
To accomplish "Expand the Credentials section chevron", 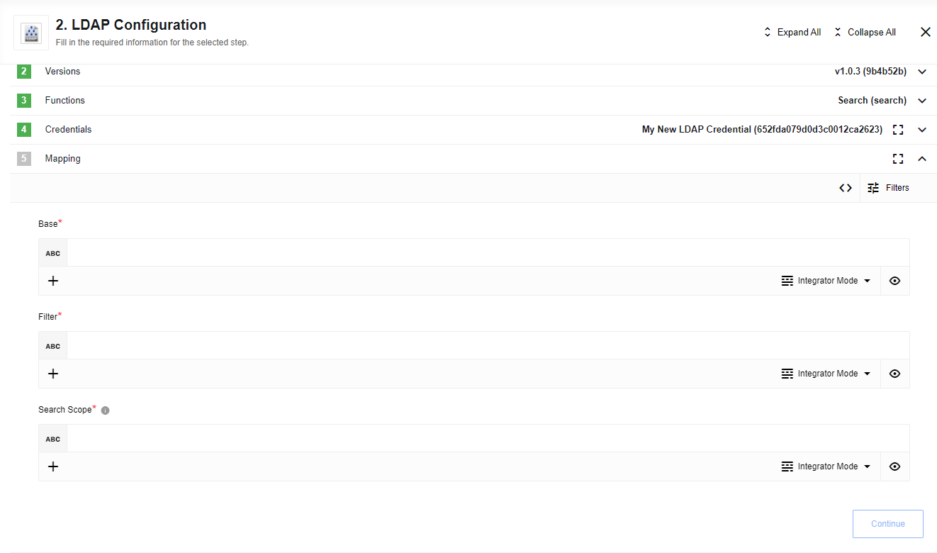I will 922,130.
